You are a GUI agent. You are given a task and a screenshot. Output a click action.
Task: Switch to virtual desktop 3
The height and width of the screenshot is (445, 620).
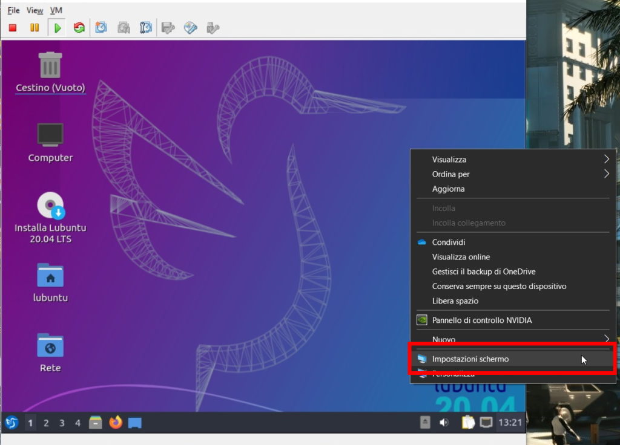pos(62,423)
